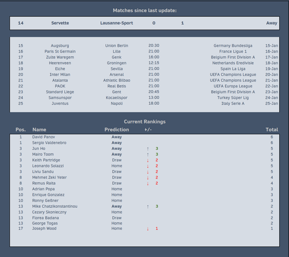Click George Togas ranking row
The height and width of the screenshot is (257, 289).
coord(144,223)
